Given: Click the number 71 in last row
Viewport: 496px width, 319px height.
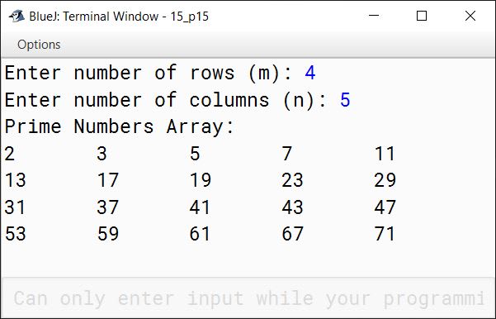Looking at the screenshot, I should pos(385,234).
